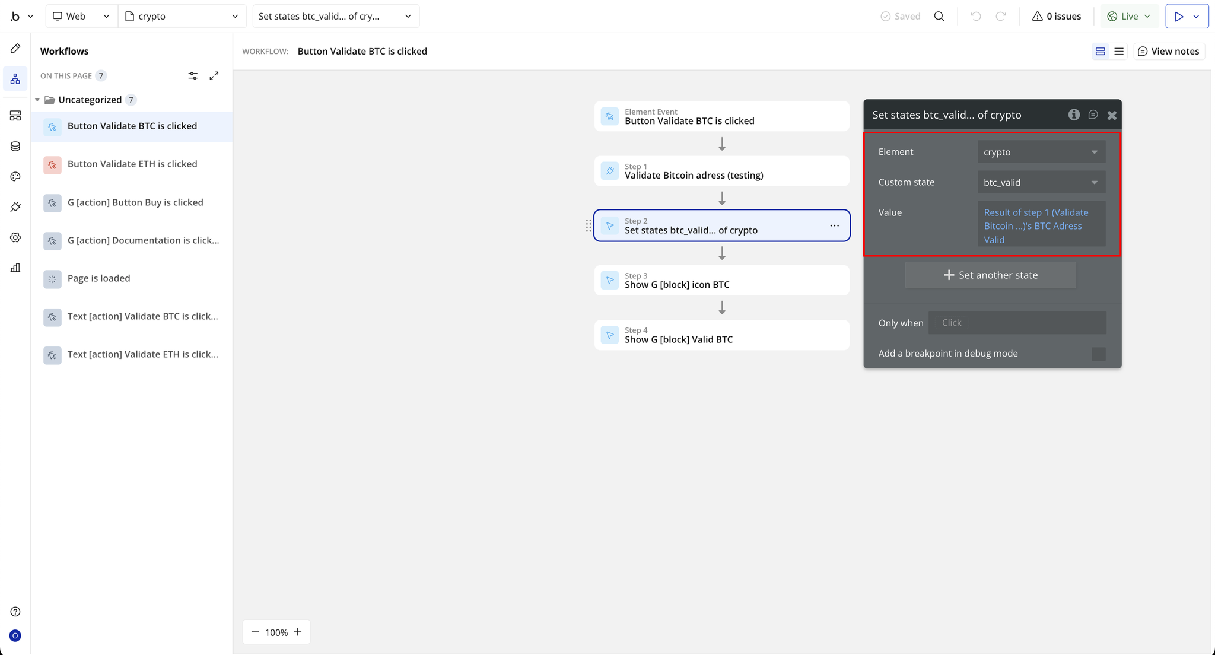Open the Logs chart icon in sidebar
This screenshot has width=1215, height=655.
15,268
